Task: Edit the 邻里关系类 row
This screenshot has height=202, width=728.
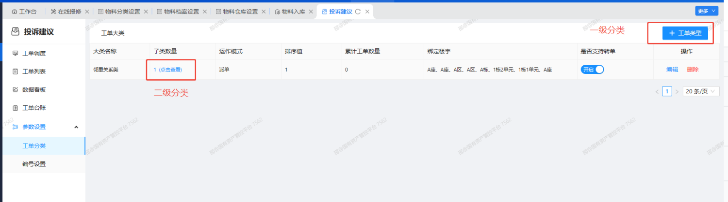Action: (x=672, y=70)
